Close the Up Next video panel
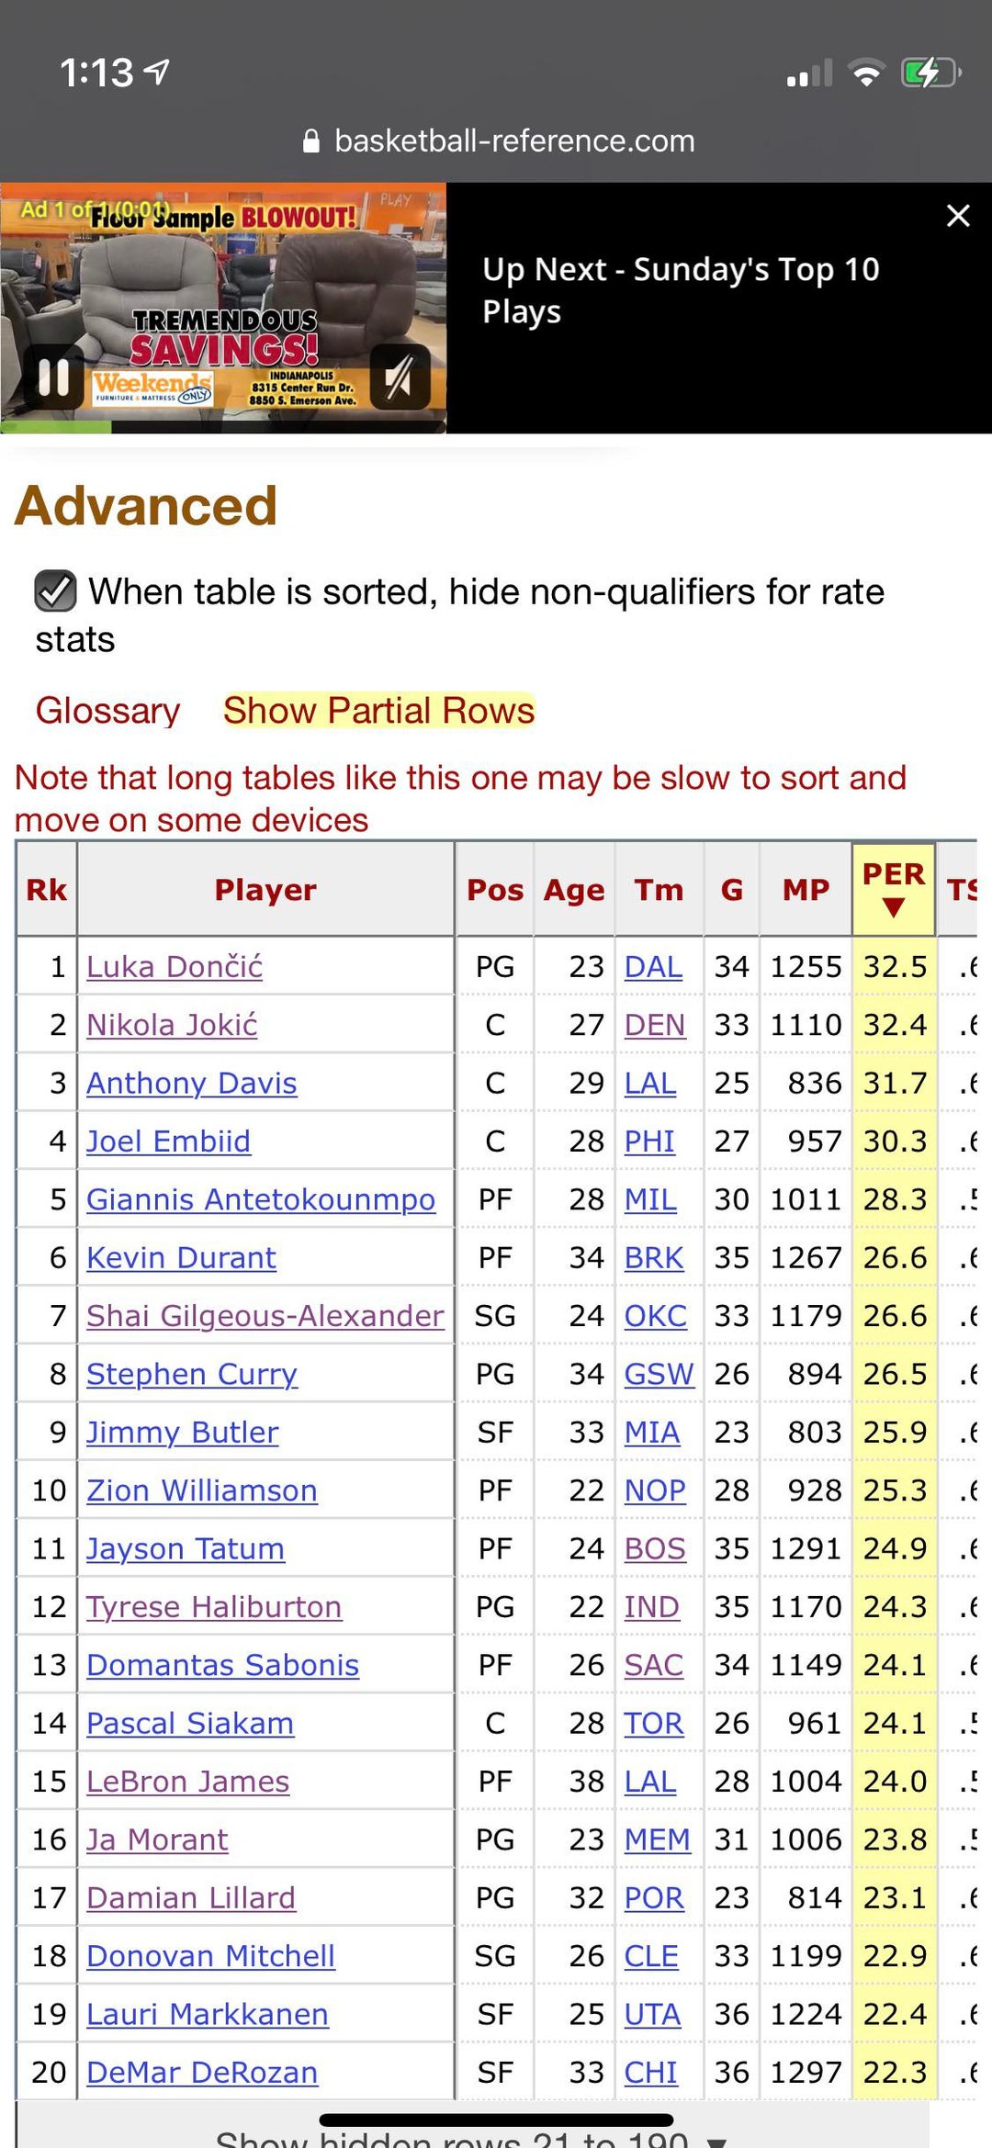Screen dimensions: 992x2148 [958, 216]
